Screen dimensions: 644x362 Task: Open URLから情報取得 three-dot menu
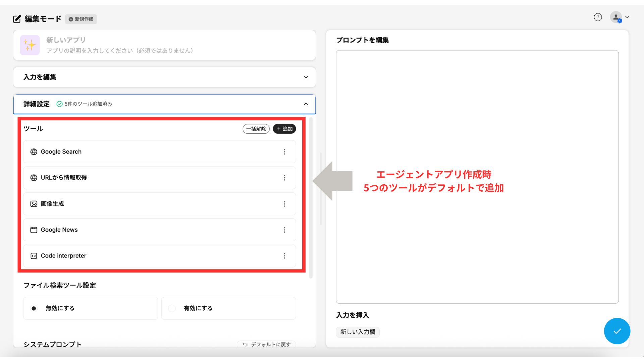(x=284, y=178)
